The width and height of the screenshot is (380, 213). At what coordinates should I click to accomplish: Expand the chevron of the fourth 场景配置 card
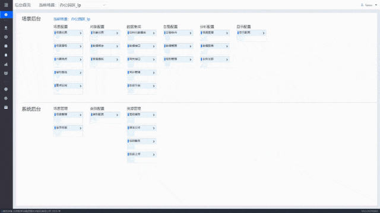tap(81, 73)
